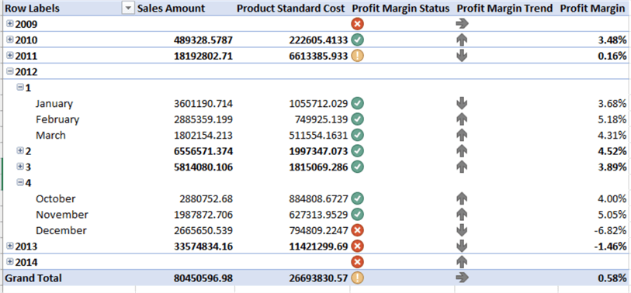
Task: Click Grand Total yellow warning status icon
Action: point(357,277)
